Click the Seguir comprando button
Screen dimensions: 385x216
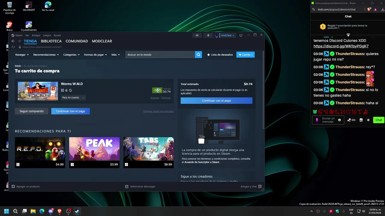pos(32,111)
